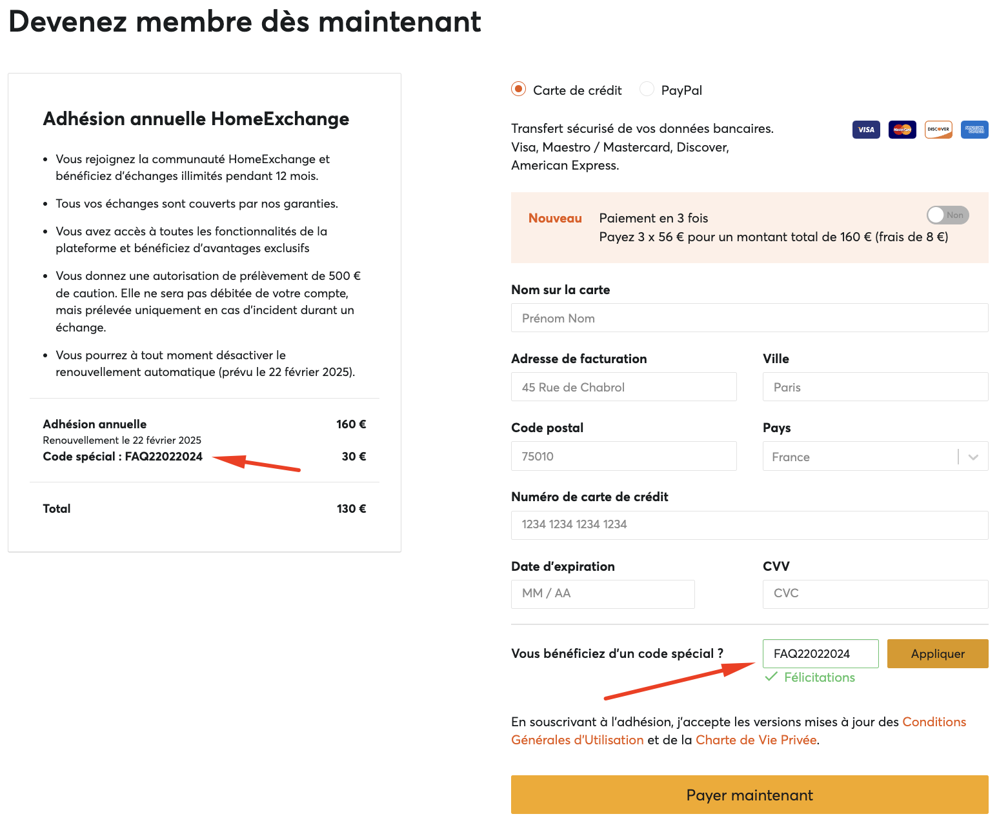Image resolution: width=1008 pixels, height=823 pixels.
Task: Click the green Félicitations checkmark icon
Action: [x=771, y=677]
